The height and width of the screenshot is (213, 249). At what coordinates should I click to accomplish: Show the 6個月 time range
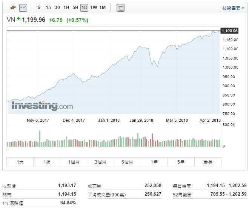click(x=127, y=162)
